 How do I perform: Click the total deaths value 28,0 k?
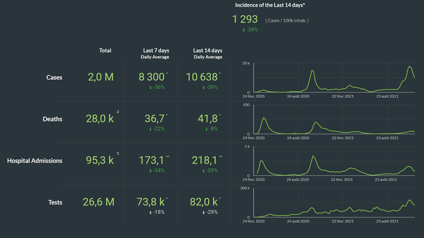(100, 119)
